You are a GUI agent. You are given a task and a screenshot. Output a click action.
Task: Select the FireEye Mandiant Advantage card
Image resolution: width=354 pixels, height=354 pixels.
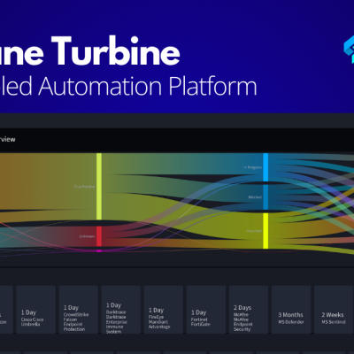[164, 310]
